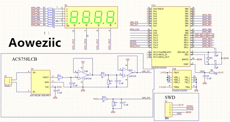Select the D1 four-digit seven-segment display
This screenshot has width=230, height=122.
[x=91, y=17]
